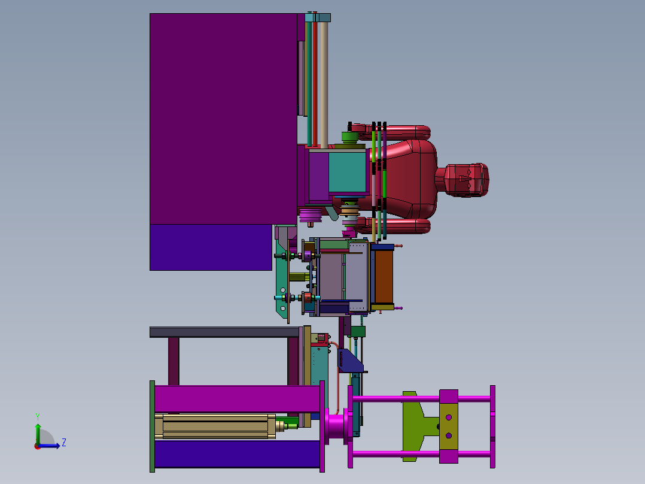Select the large dark purple cabinet block
645x484 pixels.
[223, 119]
